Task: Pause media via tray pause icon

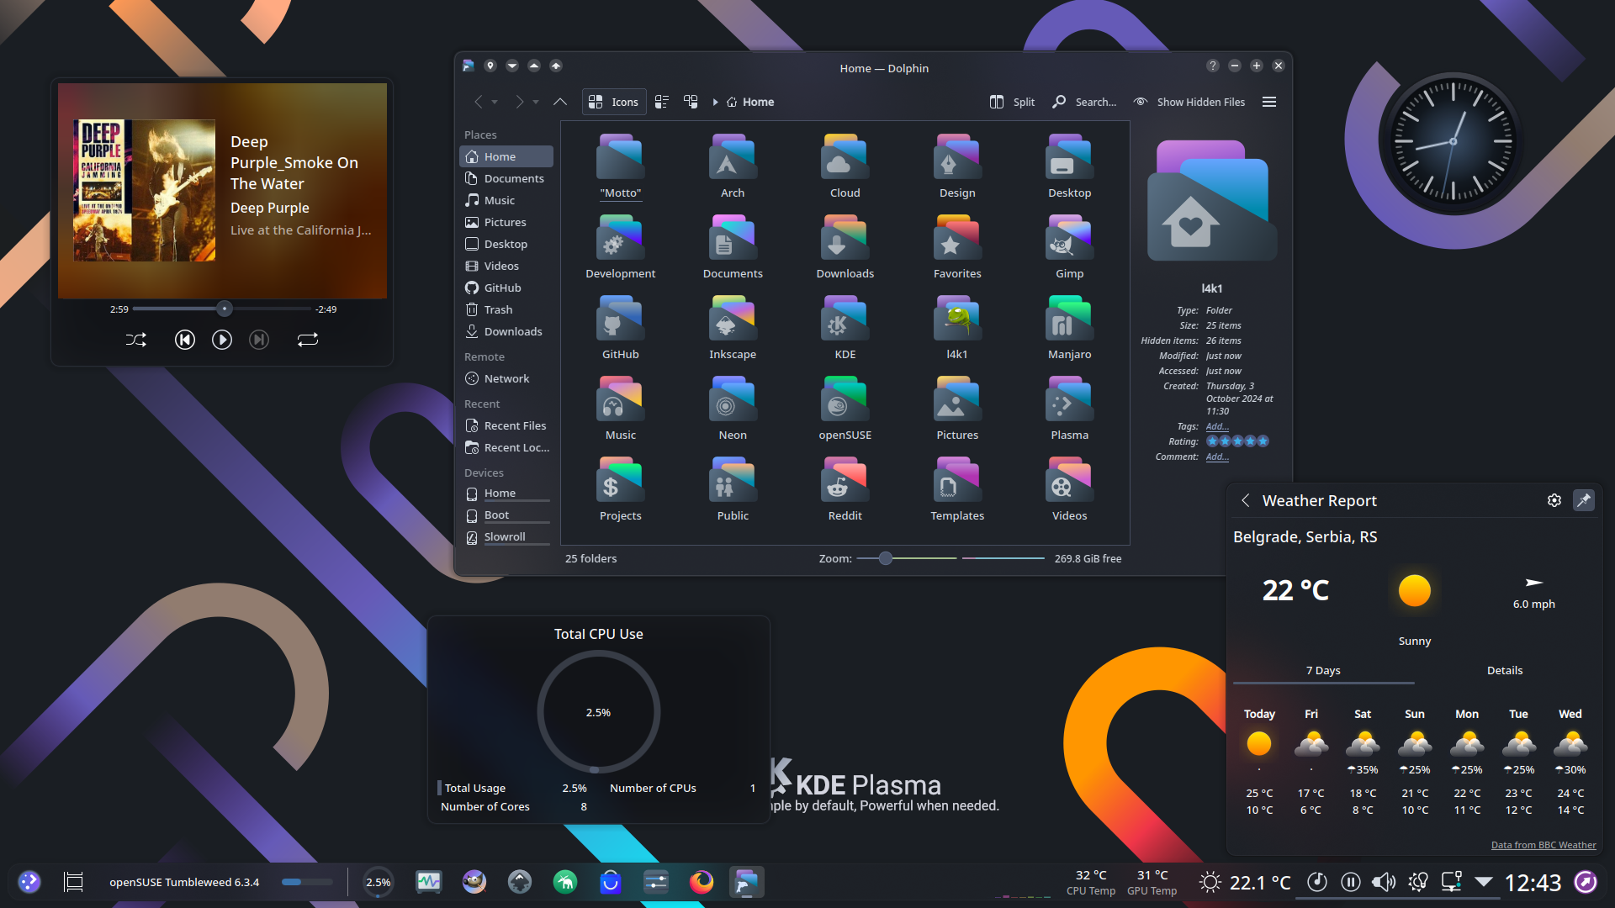Action: click(1350, 881)
